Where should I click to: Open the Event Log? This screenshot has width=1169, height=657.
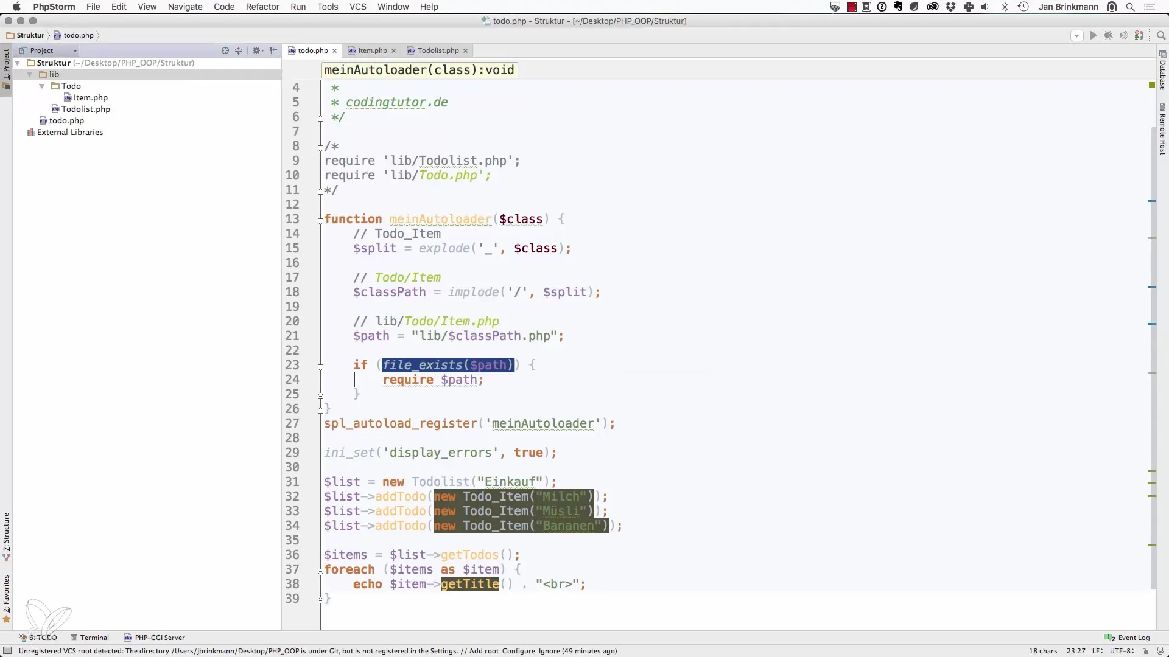click(1127, 638)
